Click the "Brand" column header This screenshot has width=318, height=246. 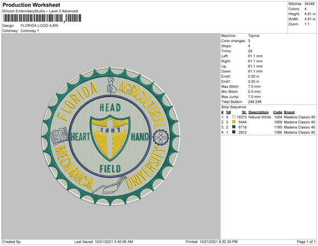click(x=289, y=112)
